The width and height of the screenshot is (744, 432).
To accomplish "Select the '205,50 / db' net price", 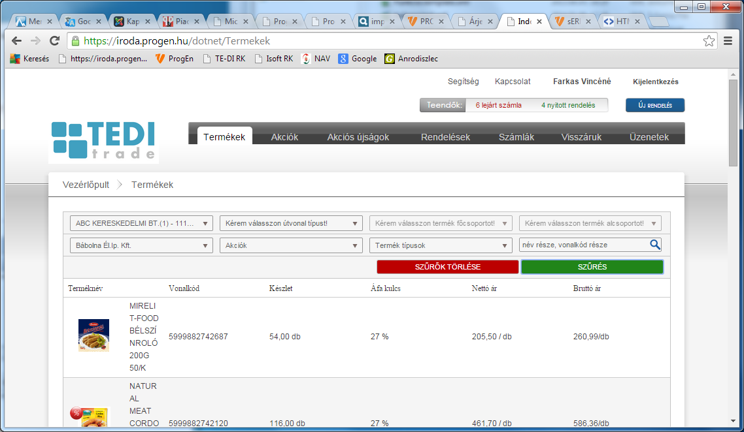I will pos(492,337).
